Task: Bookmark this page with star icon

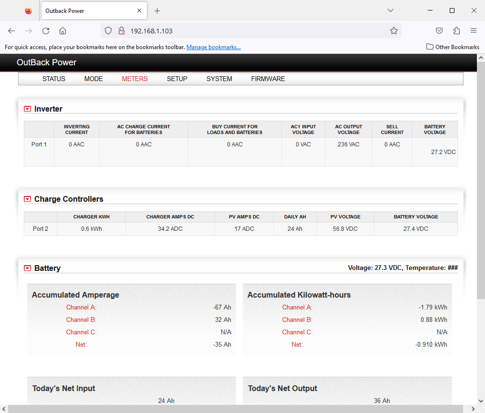Action: point(393,31)
